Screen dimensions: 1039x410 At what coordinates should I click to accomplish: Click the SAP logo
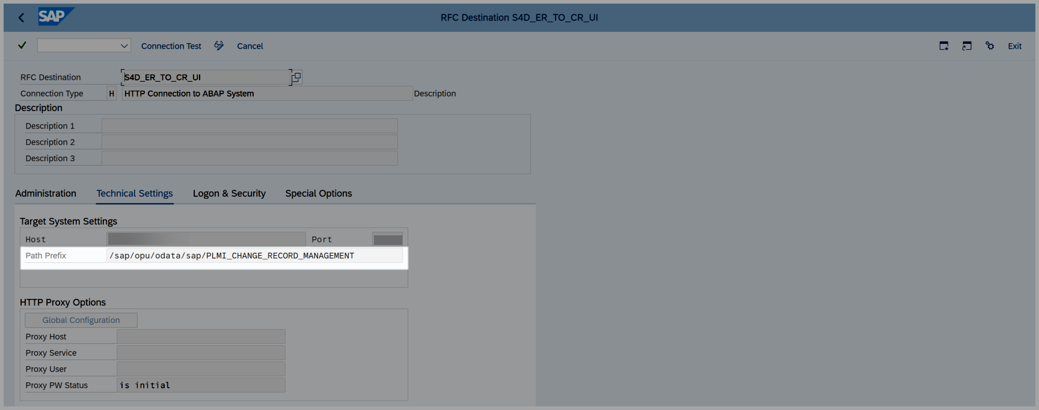tap(55, 17)
